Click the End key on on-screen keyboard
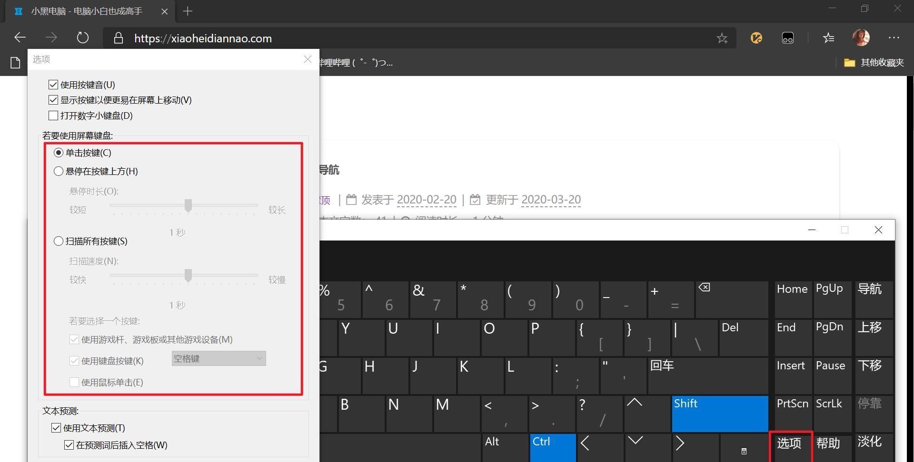The width and height of the screenshot is (914, 462). click(x=793, y=337)
